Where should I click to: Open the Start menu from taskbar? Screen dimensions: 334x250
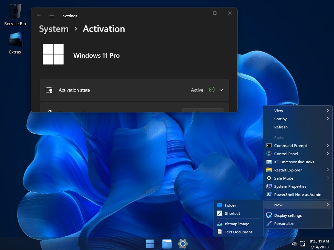pyautogui.click(x=150, y=243)
